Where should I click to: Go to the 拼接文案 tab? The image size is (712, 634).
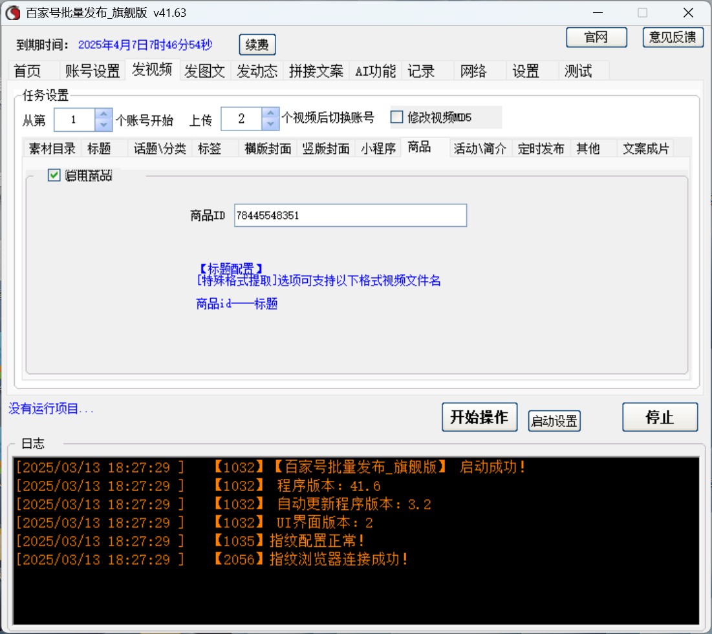tap(316, 71)
